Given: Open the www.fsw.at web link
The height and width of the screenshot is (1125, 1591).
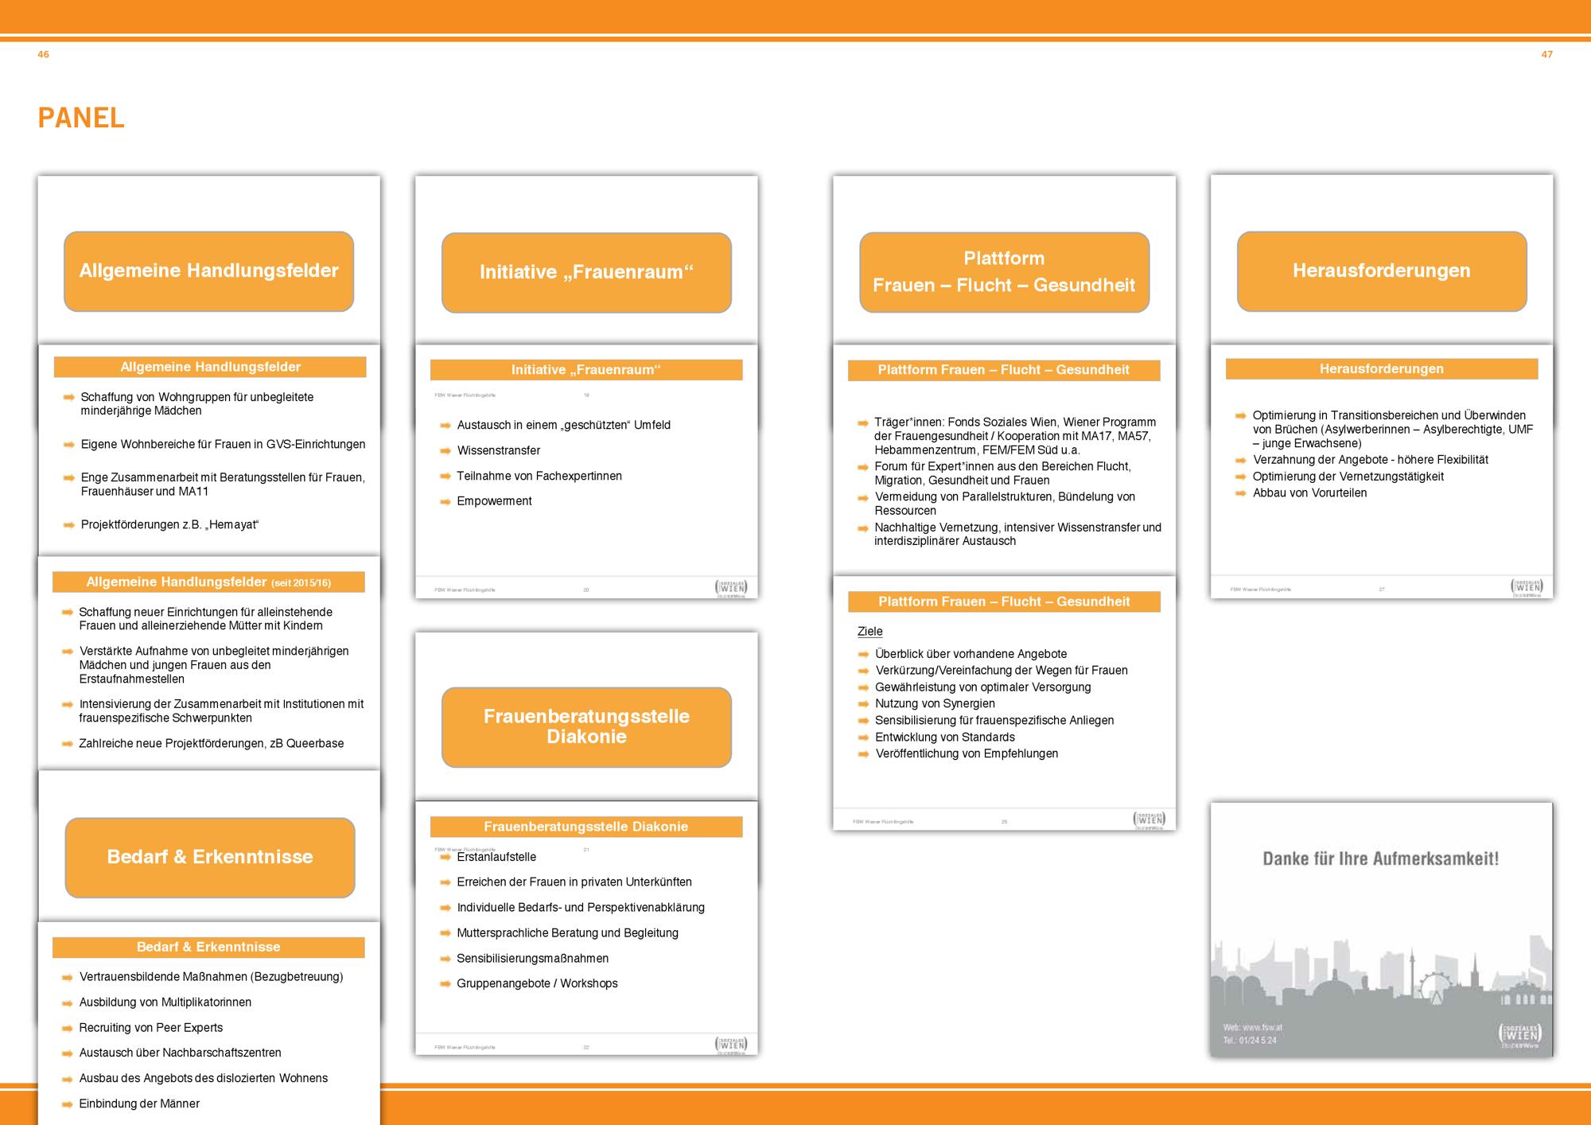Looking at the screenshot, I should pos(1262,1027).
